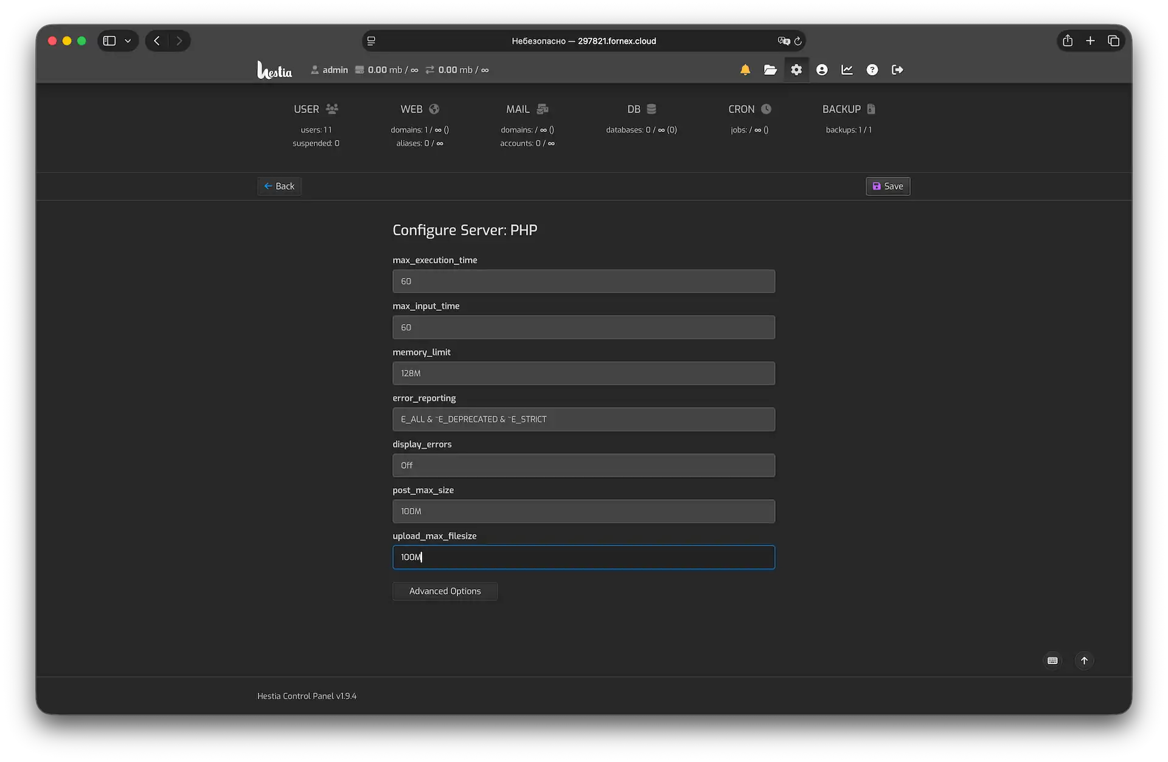Click the Safari sidebar toggle icon

109,41
